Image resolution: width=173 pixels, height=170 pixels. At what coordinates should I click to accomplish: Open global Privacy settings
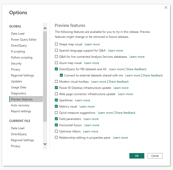pos(15,69)
